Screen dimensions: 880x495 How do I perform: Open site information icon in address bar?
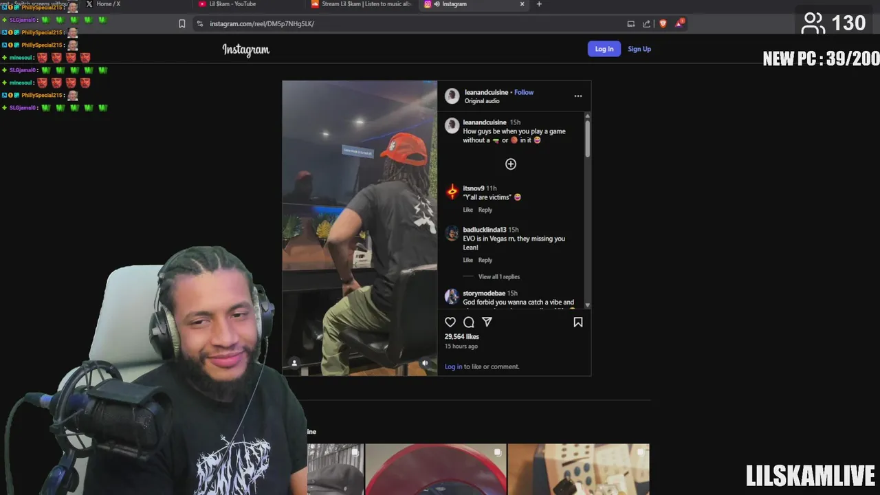(199, 23)
